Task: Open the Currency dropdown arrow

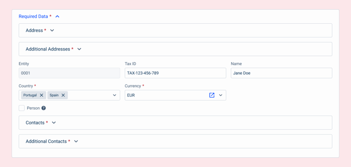Action: point(221,95)
